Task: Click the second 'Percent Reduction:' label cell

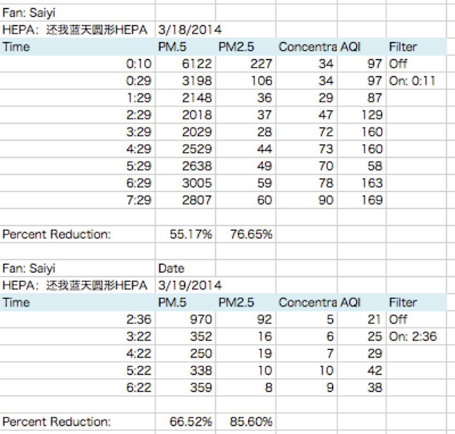Action: click(x=78, y=422)
